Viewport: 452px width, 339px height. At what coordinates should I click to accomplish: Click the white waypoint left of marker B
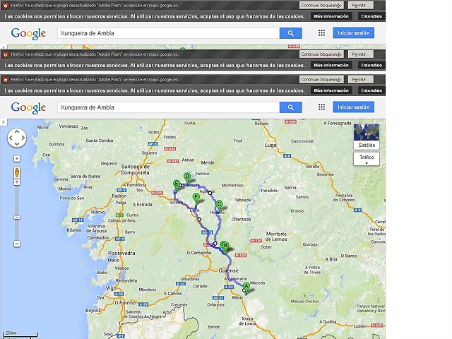coord(215,244)
